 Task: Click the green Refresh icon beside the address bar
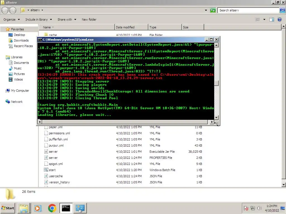click(213, 10)
